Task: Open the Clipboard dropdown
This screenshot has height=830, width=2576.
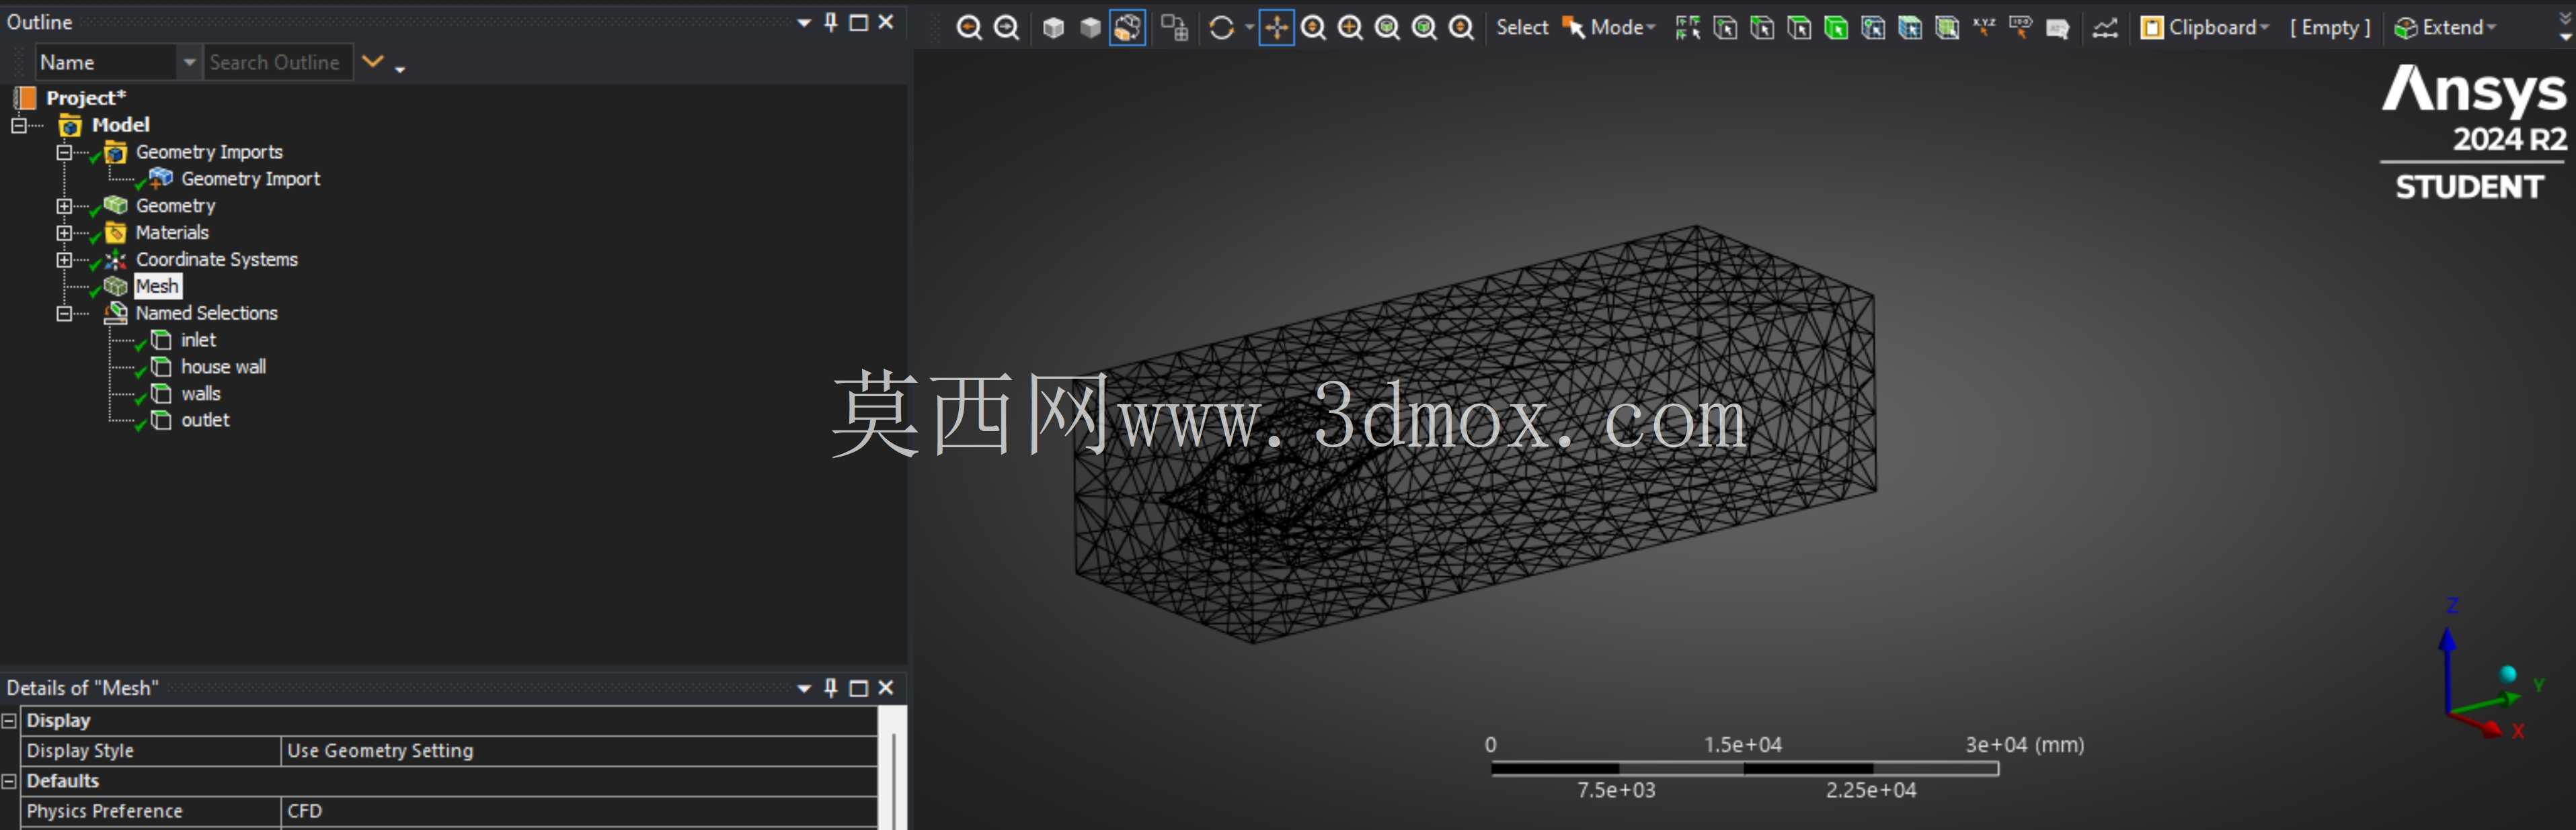Action: [x=2204, y=28]
